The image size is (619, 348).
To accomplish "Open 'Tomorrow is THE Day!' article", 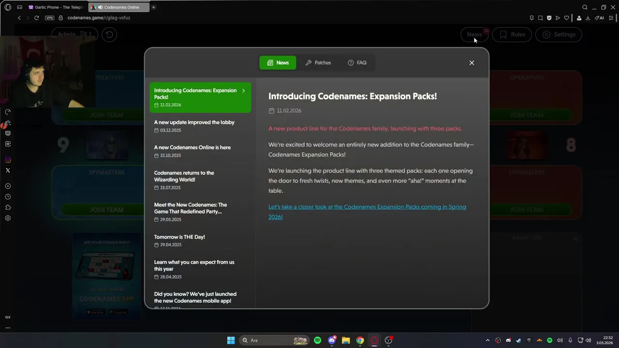I will [x=200, y=241].
